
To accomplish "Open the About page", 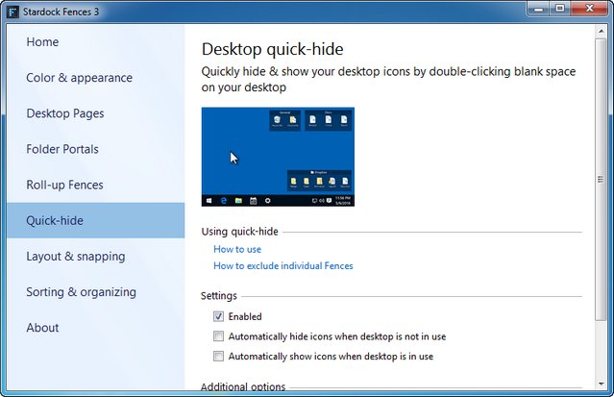I will tap(42, 328).
